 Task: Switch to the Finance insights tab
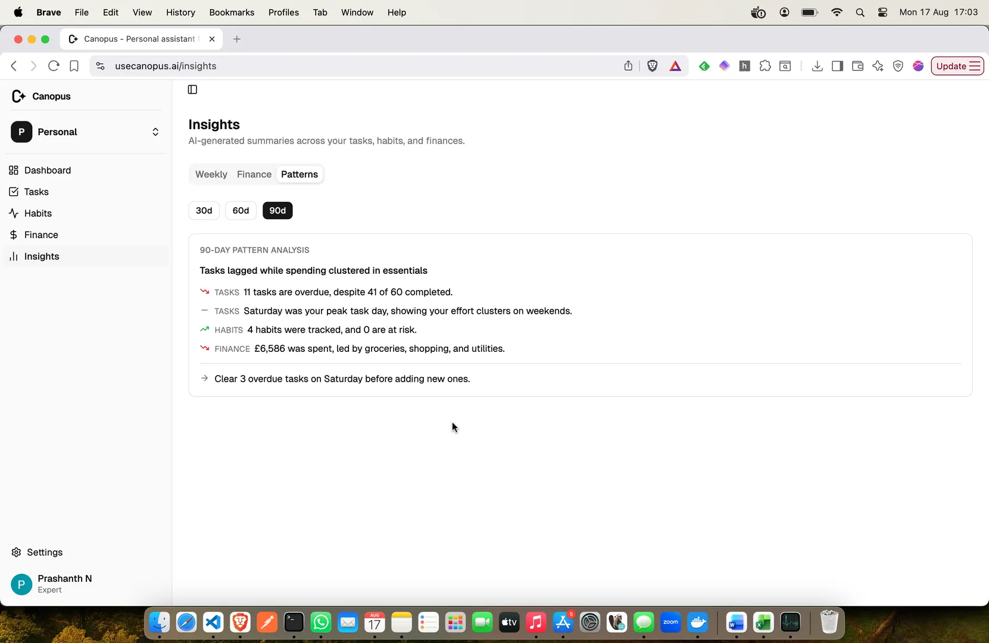coord(254,174)
